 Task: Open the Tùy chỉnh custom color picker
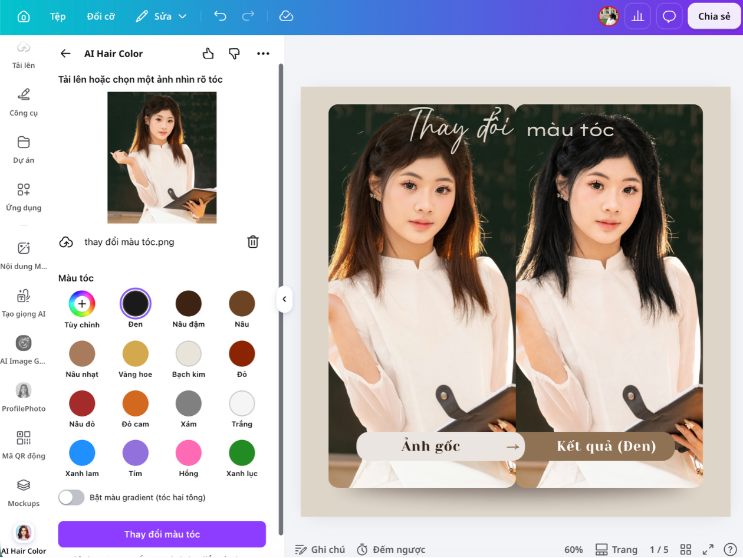(82, 304)
